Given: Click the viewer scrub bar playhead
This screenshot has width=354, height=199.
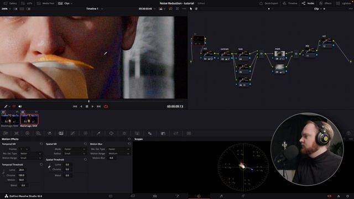Looking at the screenshot, I should [88, 101].
